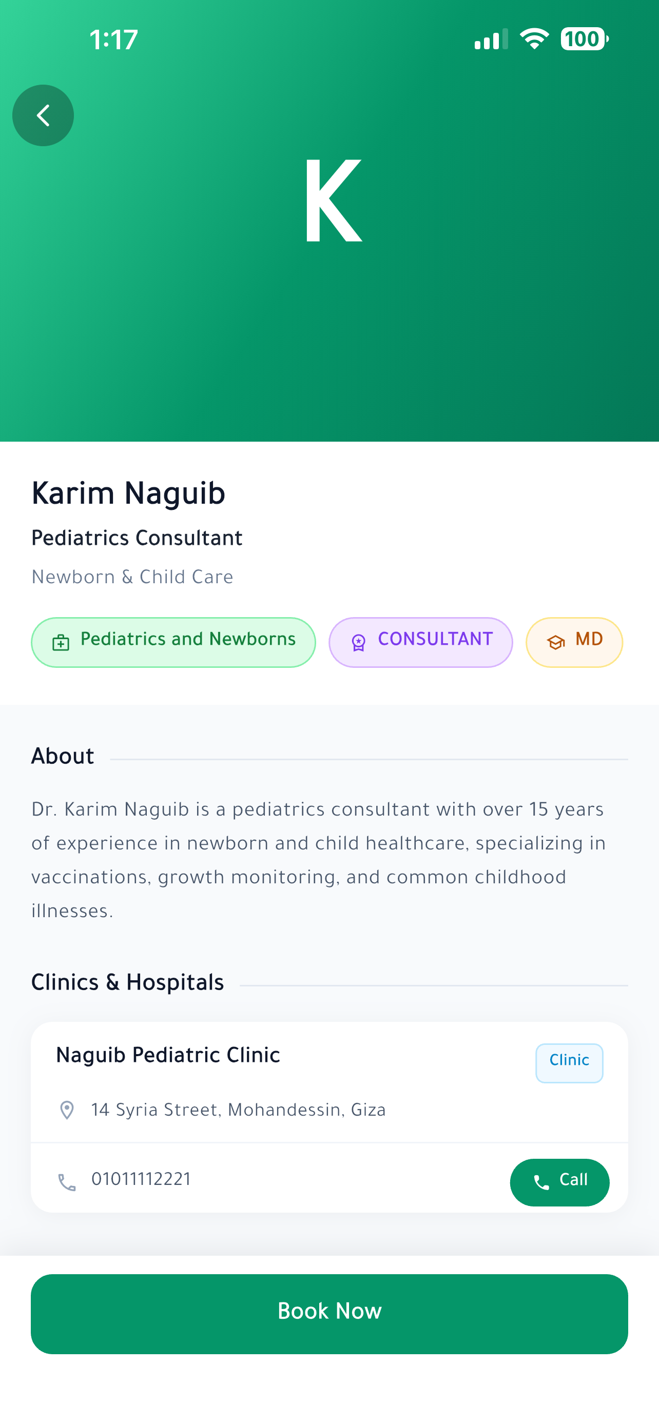Tap the medical kit icon in Pediatrics chip
Image resolution: width=659 pixels, height=1425 pixels.
[x=61, y=642]
